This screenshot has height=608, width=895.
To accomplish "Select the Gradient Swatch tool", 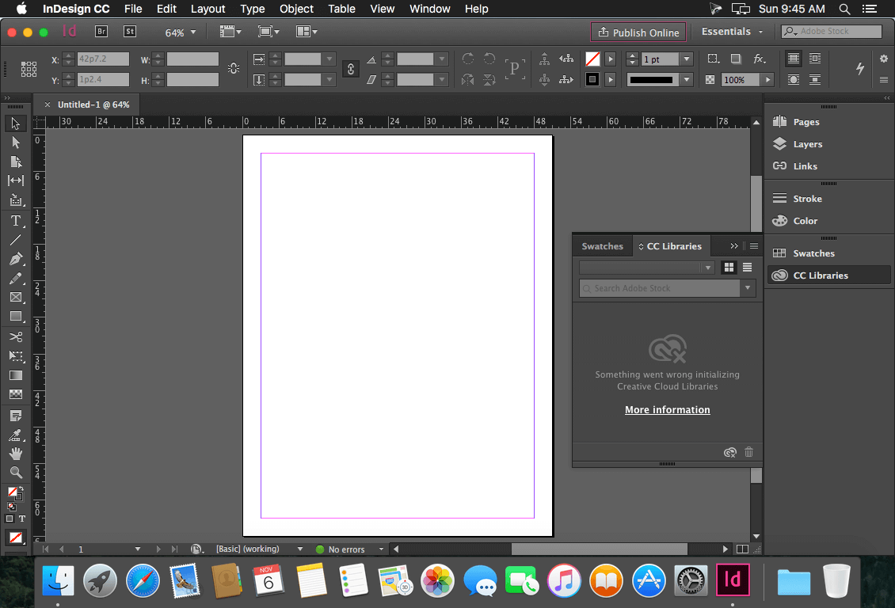I will [x=16, y=375].
